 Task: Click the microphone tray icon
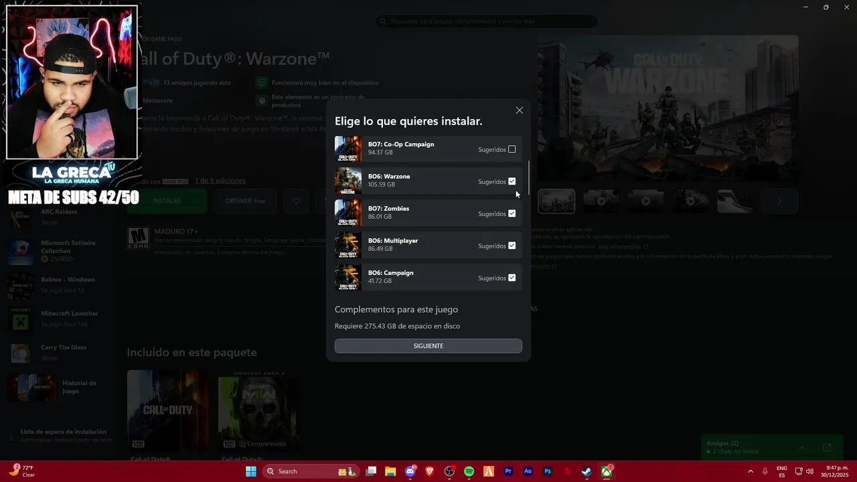(x=765, y=471)
